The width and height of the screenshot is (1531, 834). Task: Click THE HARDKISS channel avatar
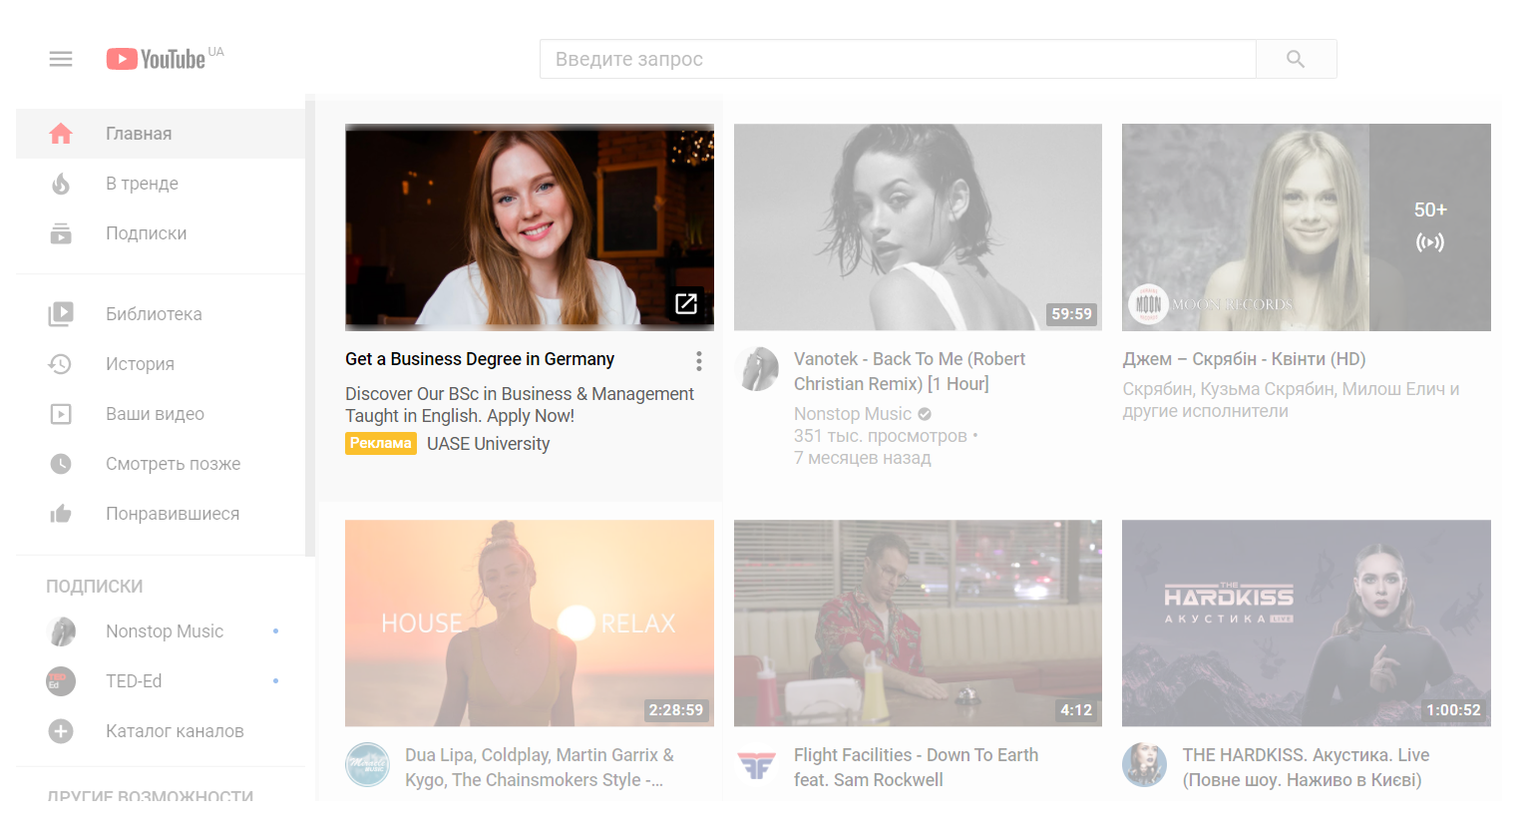[x=1144, y=765]
